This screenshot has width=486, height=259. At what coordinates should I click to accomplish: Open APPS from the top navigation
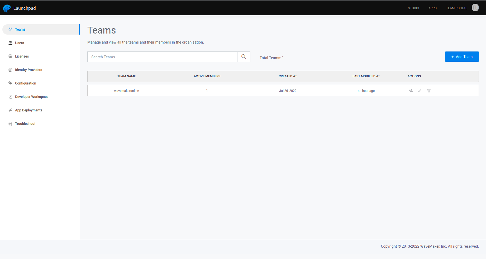tap(432, 8)
